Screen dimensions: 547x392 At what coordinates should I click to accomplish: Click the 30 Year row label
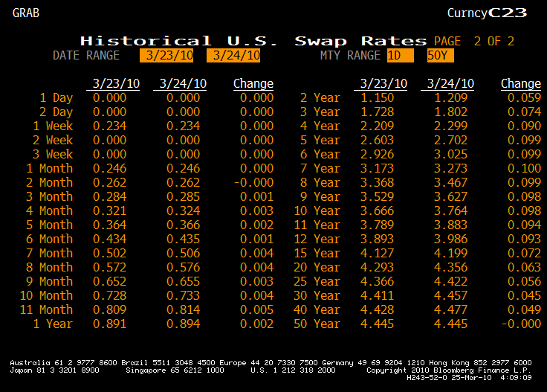(317, 295)
